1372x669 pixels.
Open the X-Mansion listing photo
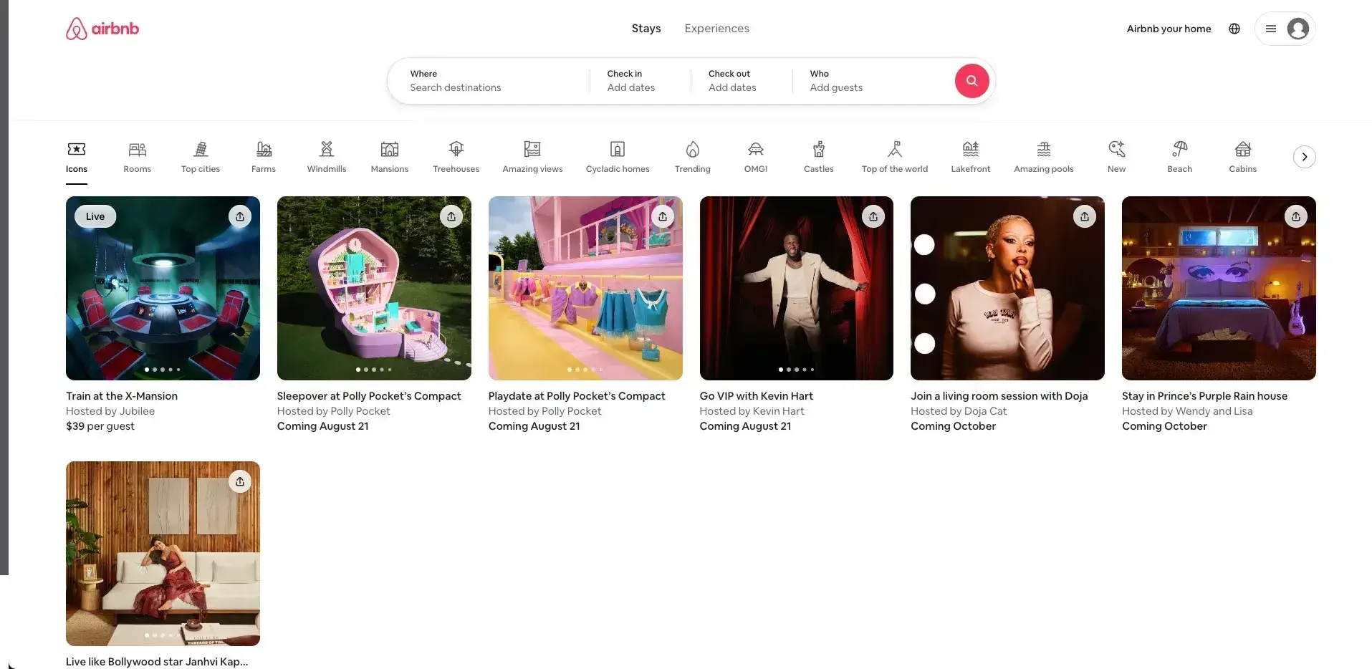tap(163, 288)
